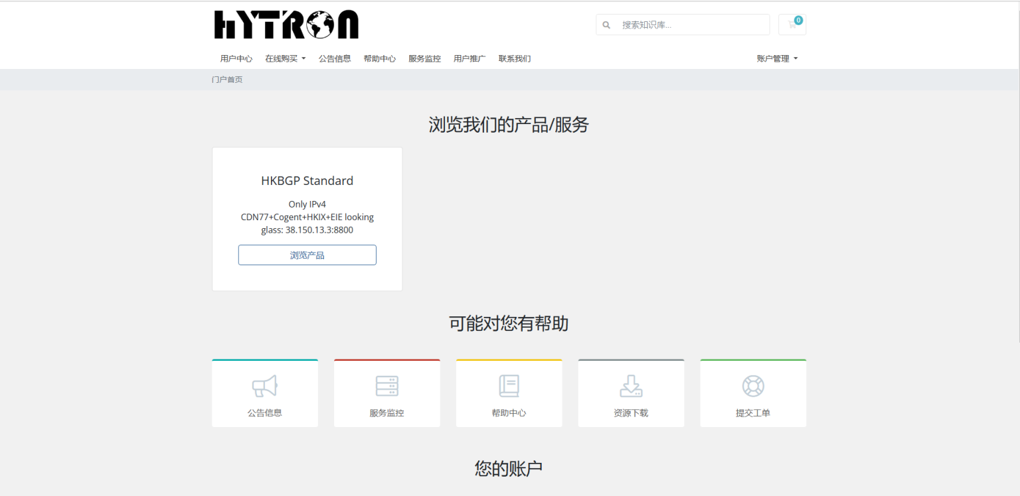Viewport: 1020px width, 496px height.
Task: Click the 用户推广 navigation item
Action: point(469,58)
